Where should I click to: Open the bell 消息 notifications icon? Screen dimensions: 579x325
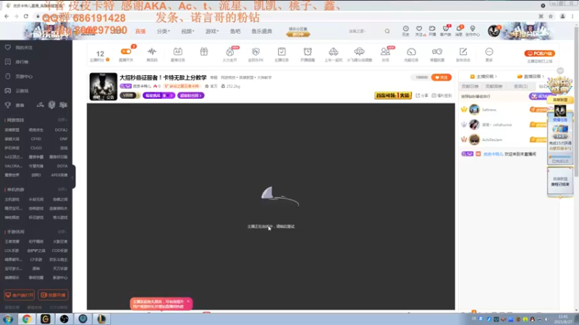[x=459, y=29]
